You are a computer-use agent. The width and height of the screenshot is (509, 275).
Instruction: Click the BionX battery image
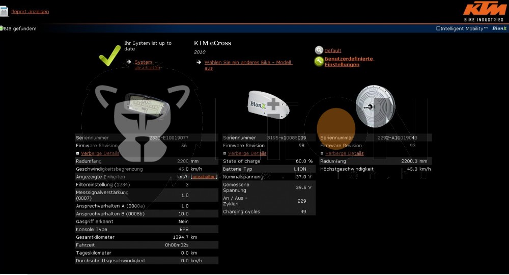[x=268, y=104]
